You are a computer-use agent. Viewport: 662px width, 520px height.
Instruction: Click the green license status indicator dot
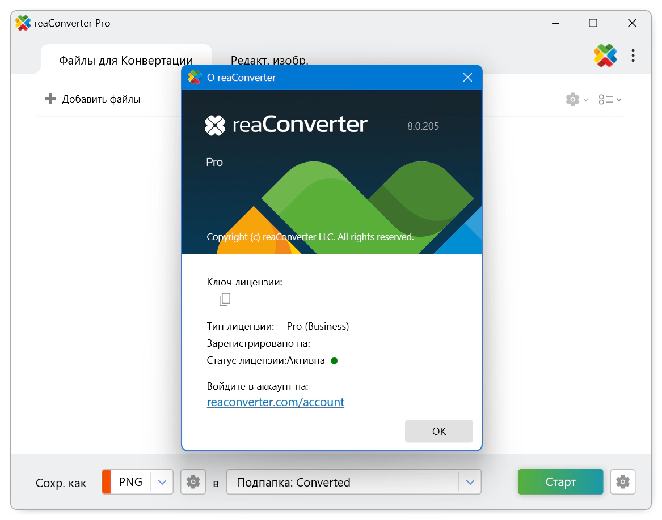coord(334,361)
